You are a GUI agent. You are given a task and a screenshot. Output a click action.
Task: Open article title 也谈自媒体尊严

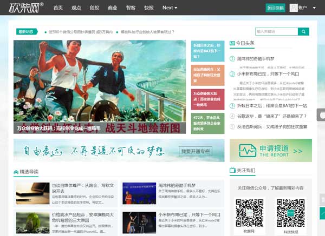point(83,188)
